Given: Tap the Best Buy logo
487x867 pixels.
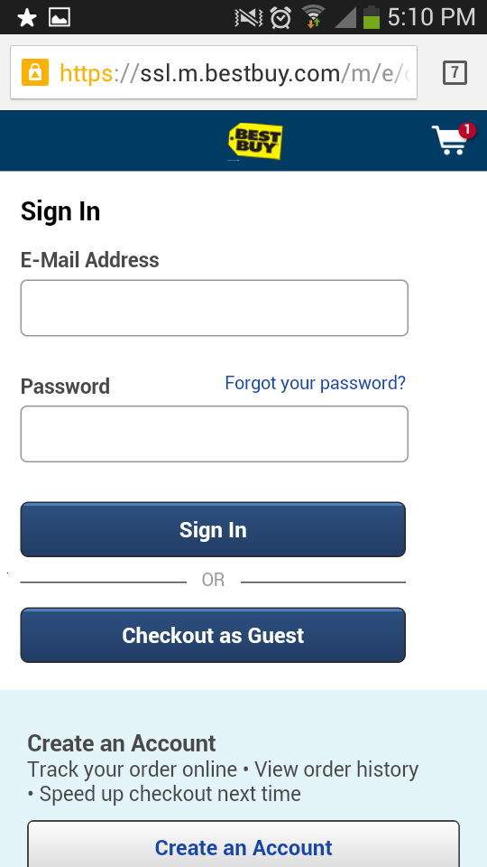Looking at the screenshot, I should coord(255,142).
